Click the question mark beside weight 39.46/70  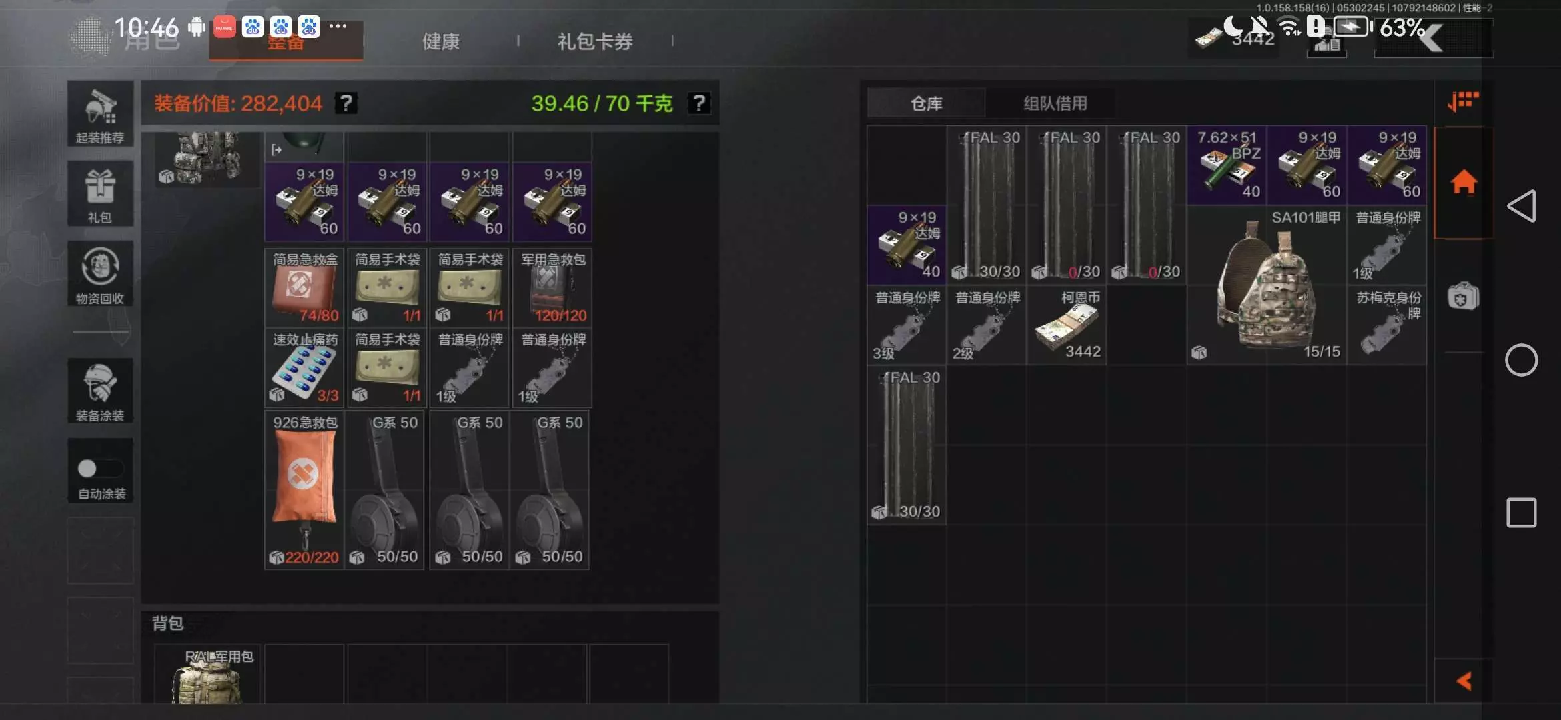coord(698,103)
